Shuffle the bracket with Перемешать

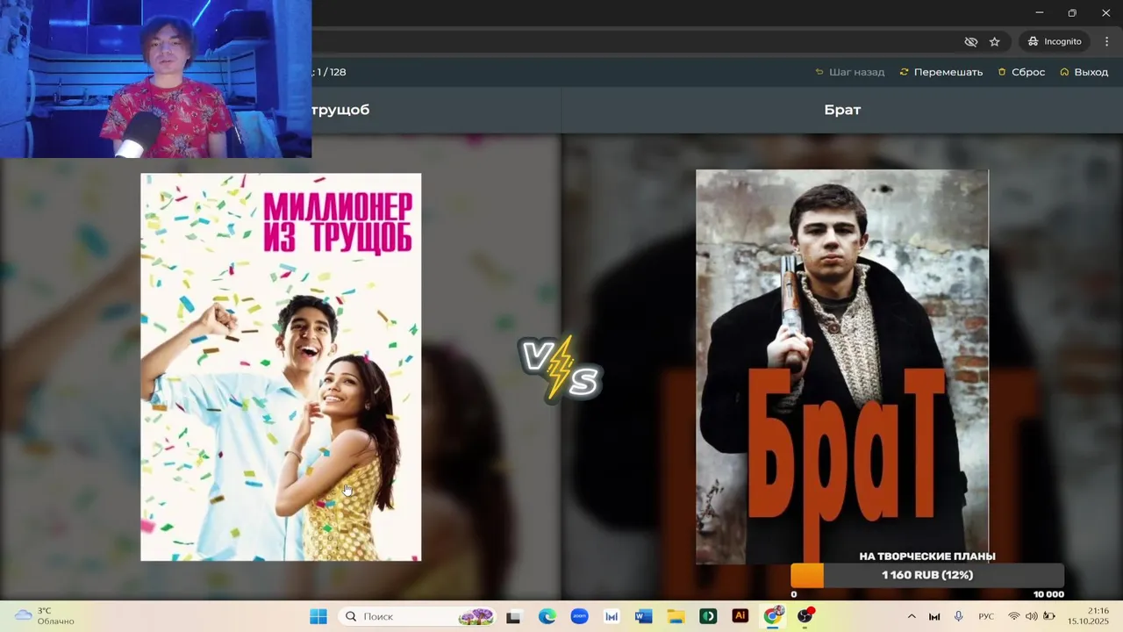tap(941, 72)
